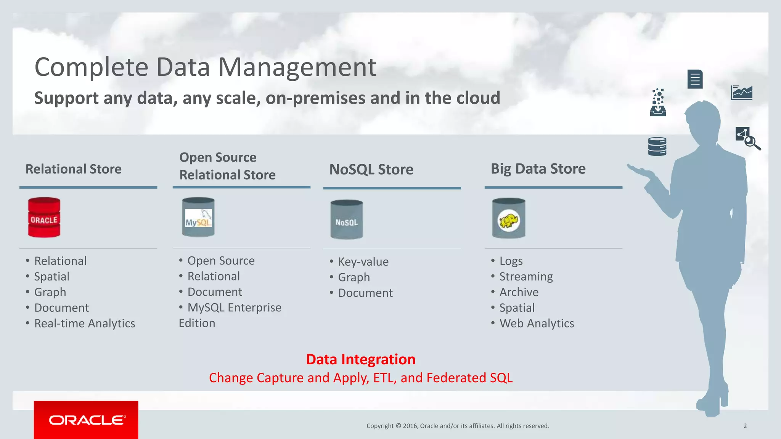Screen dimensions: 781x439
Task: Click the red Oracle logo box
Action: (86, 420)
